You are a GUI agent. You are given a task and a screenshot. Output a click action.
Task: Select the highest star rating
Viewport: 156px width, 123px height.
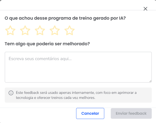70,31
